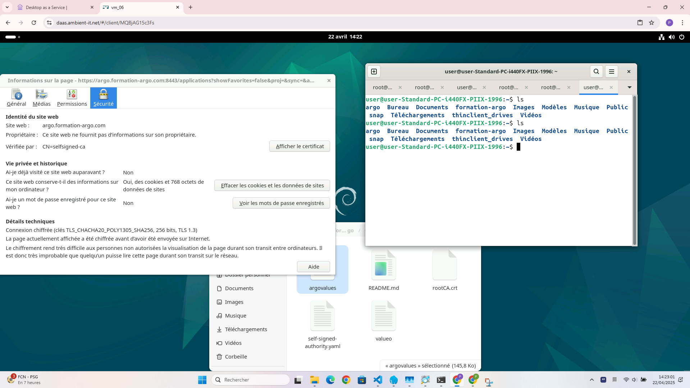Open the FCN - PSG widget in taskbar
The width and height of the screenshot is (690, 388).
24,380
